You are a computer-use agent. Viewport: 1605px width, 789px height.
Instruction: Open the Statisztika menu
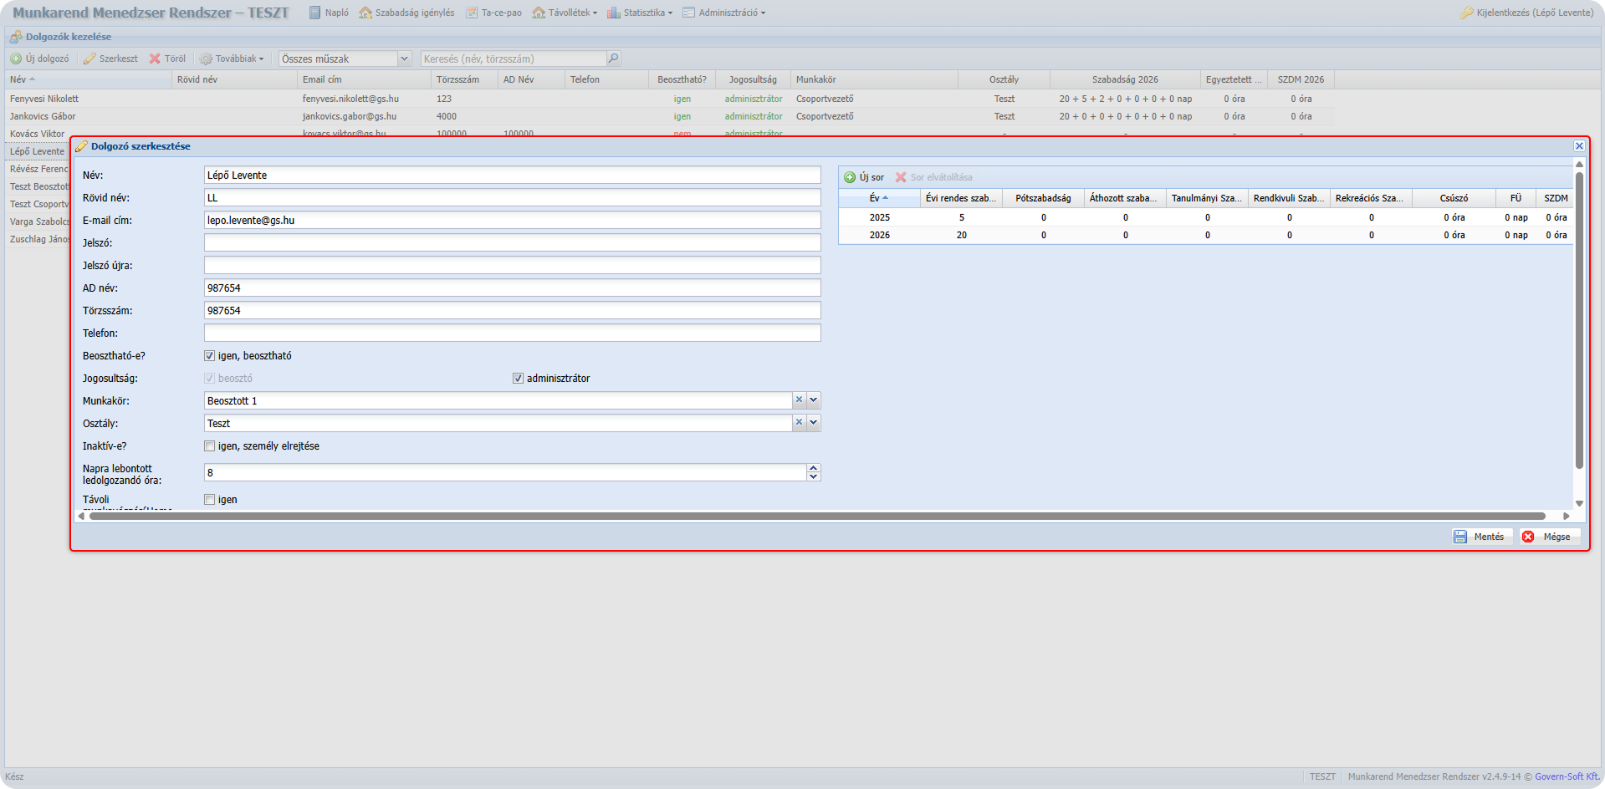click(x=640, y=13)
